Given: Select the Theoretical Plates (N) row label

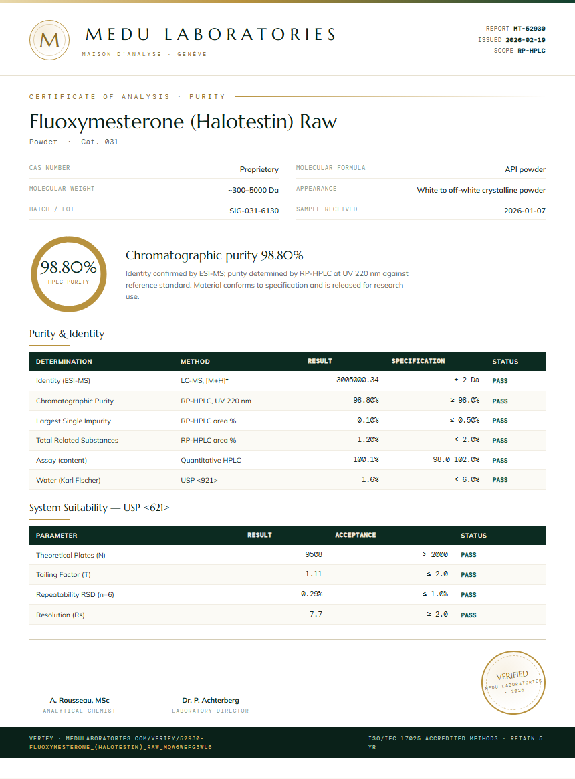Looking at the screenshot, I should (71, 556).
